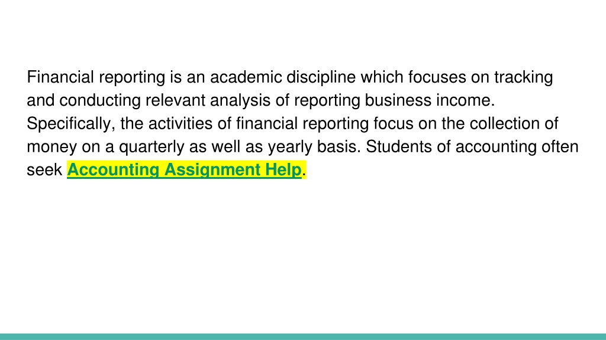Click the teal bar at slide bottom

point(303,336)
